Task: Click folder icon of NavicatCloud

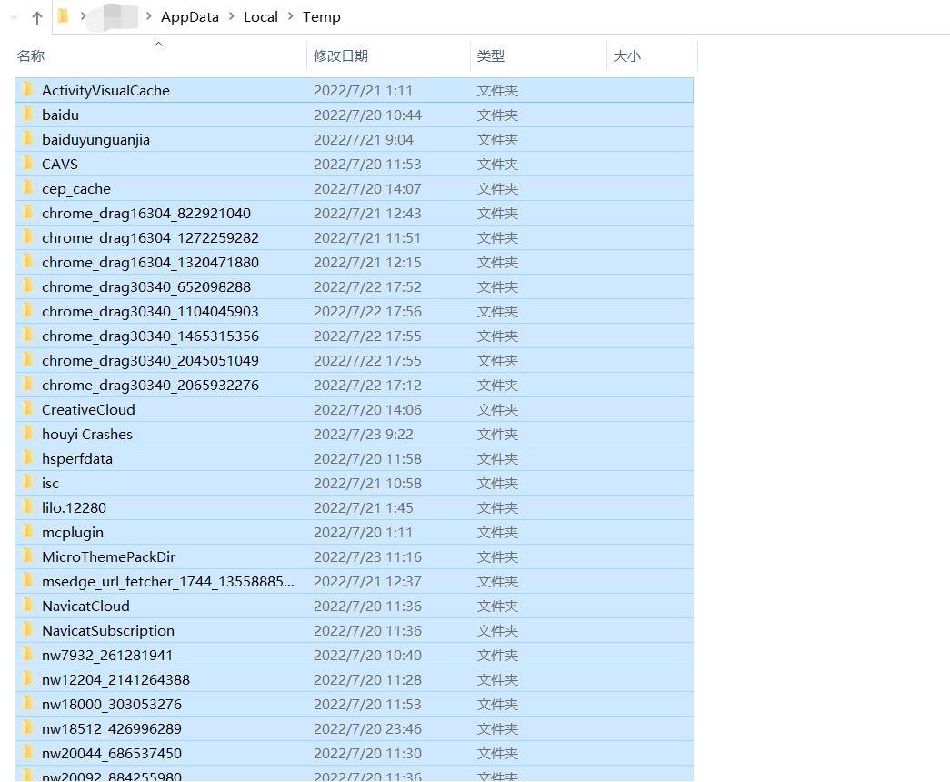Action: tap(28, 605)
